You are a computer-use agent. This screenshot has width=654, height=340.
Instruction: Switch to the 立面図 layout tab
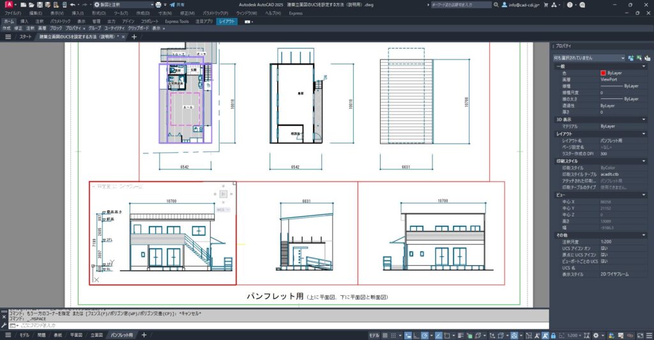click(x=96, y=335)
